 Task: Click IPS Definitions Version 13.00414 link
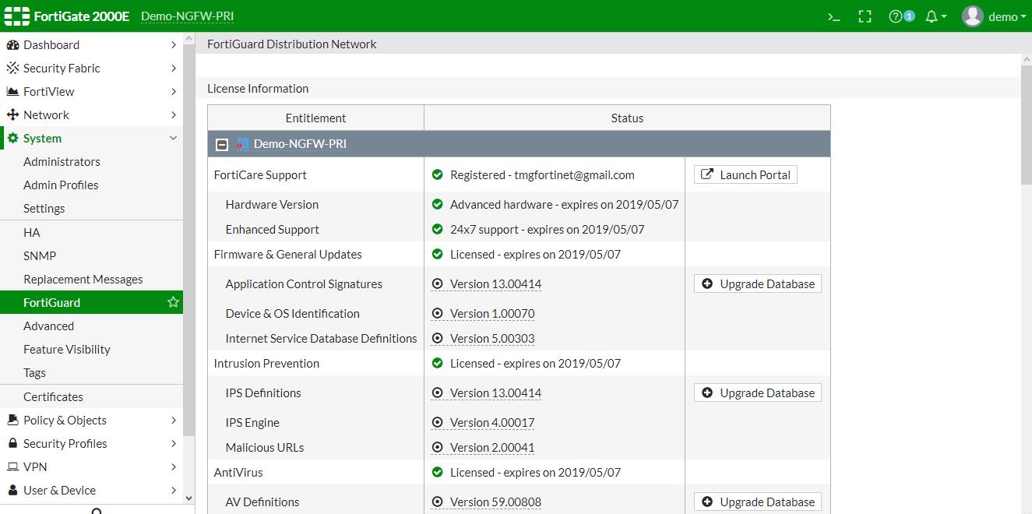tap(495, 393)
